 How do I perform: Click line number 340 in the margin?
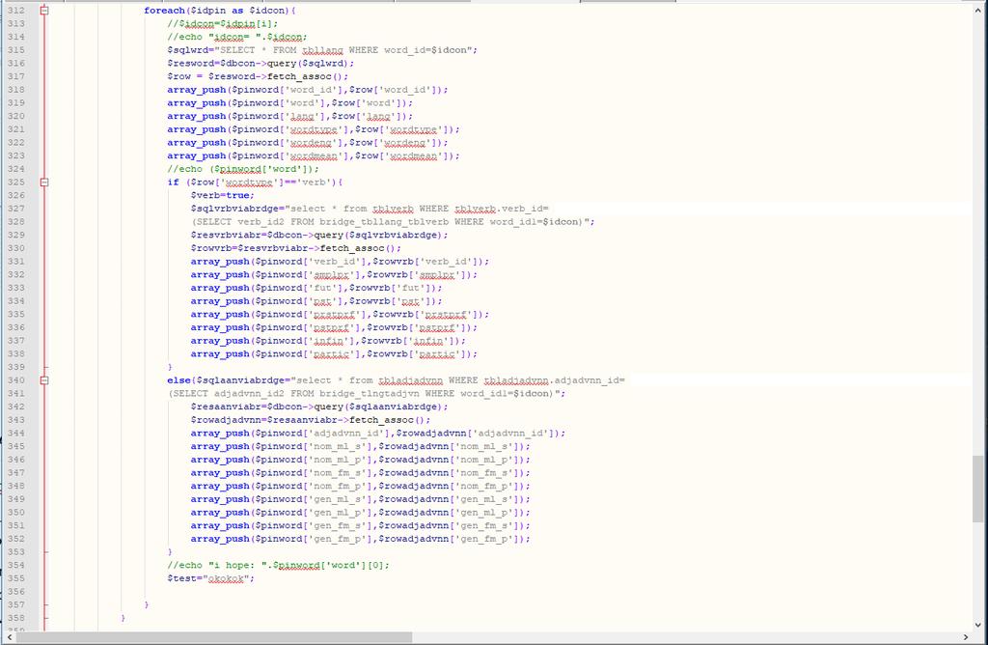[x=16, y=380]
